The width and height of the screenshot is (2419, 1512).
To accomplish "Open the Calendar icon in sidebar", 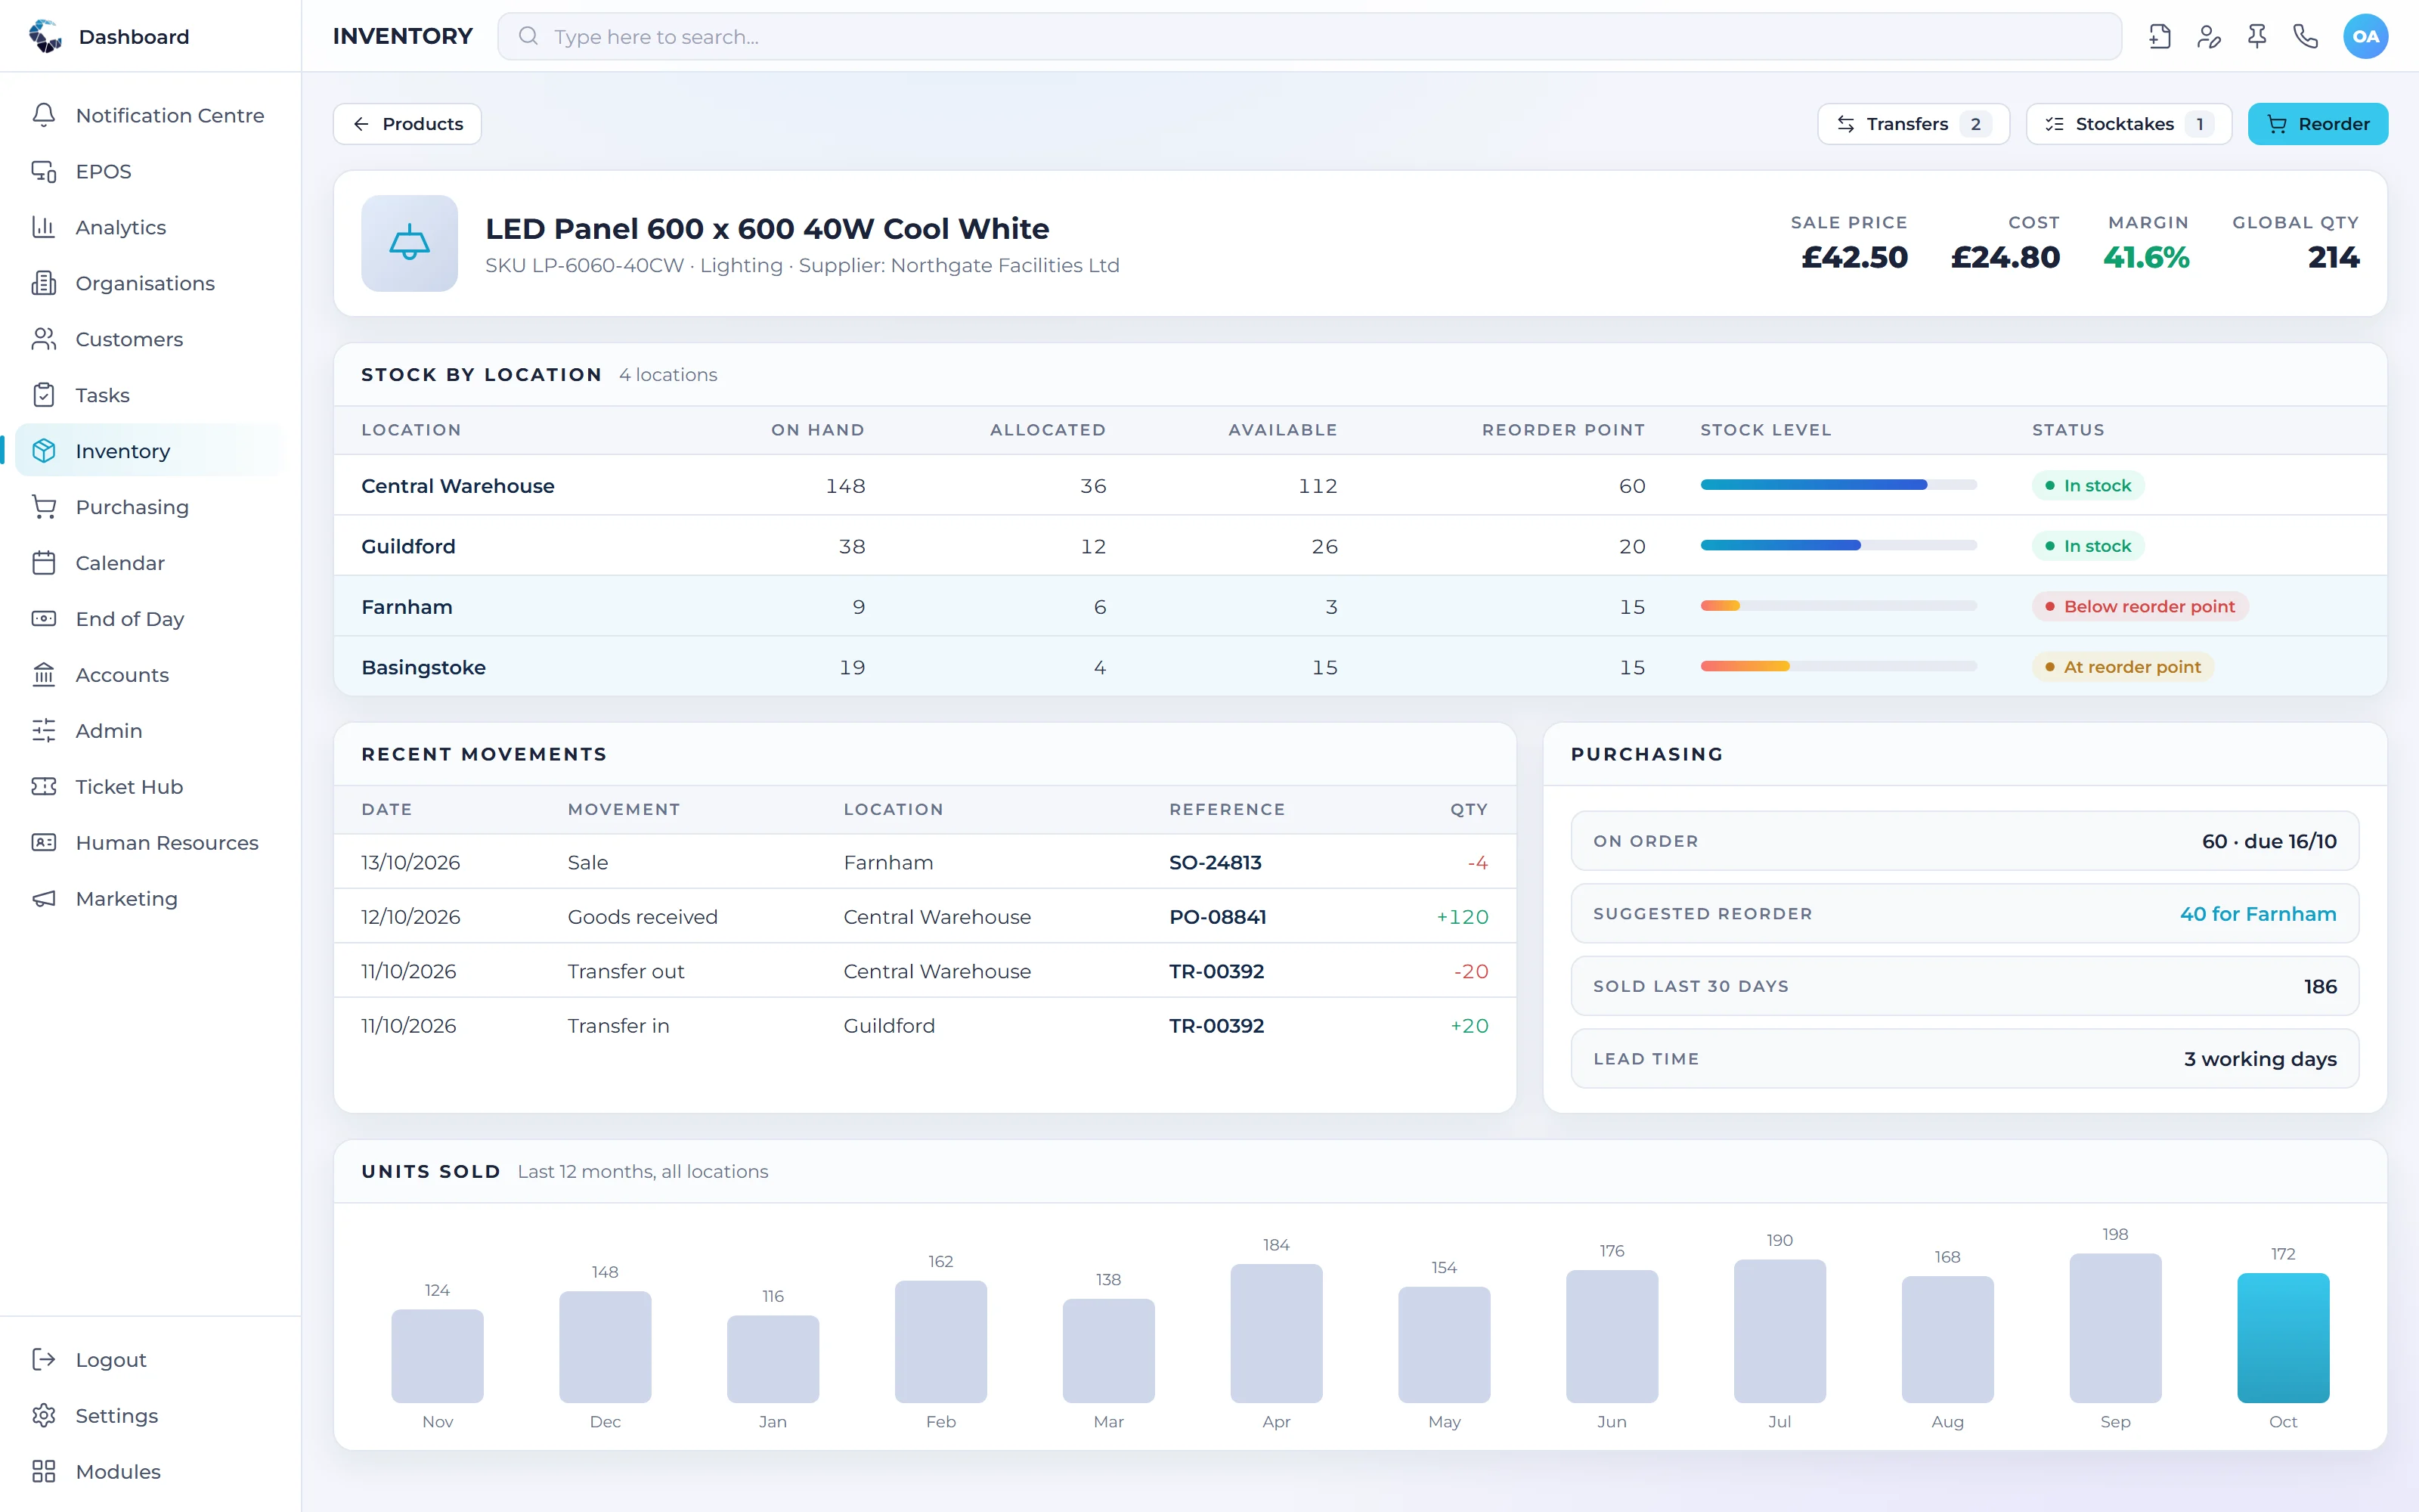I will (x=44, y=563).
